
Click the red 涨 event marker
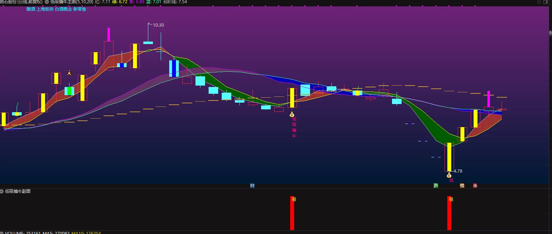tap(475, 185)
